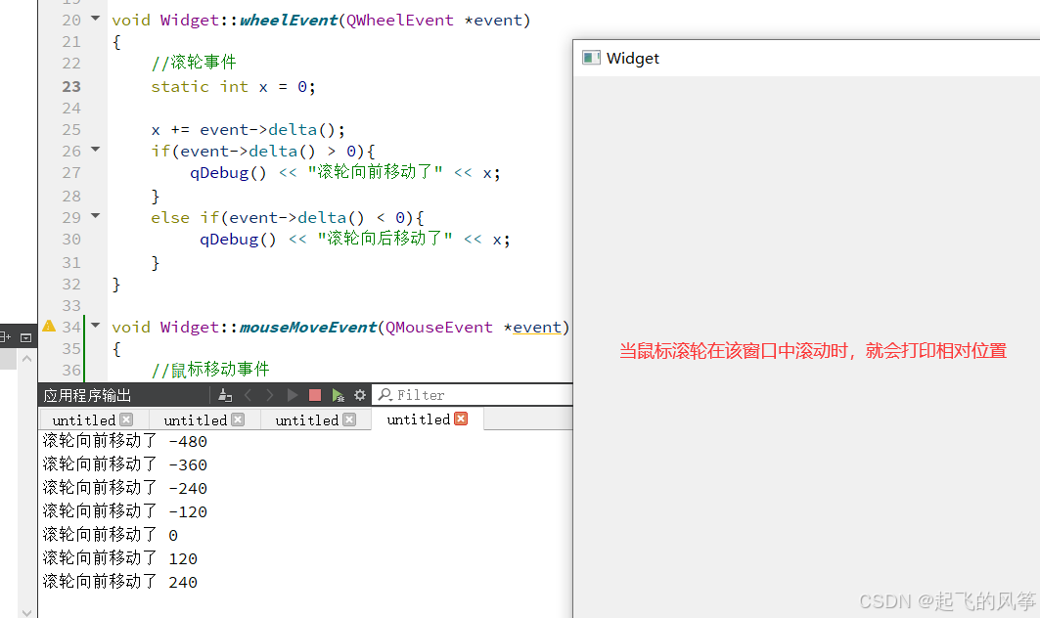This screenshot has width=1040, height=618.
Task: Click the //鼠标移动事件 comment
Action: point(210,370)
